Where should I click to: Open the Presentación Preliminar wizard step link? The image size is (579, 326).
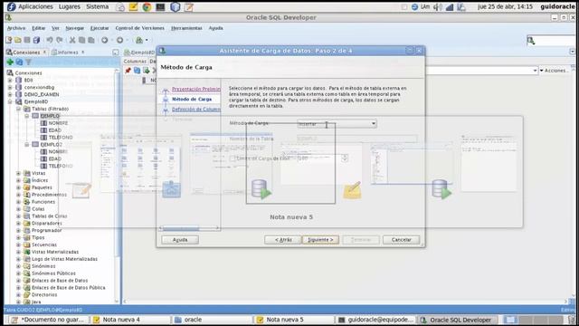tap(195, 89)
